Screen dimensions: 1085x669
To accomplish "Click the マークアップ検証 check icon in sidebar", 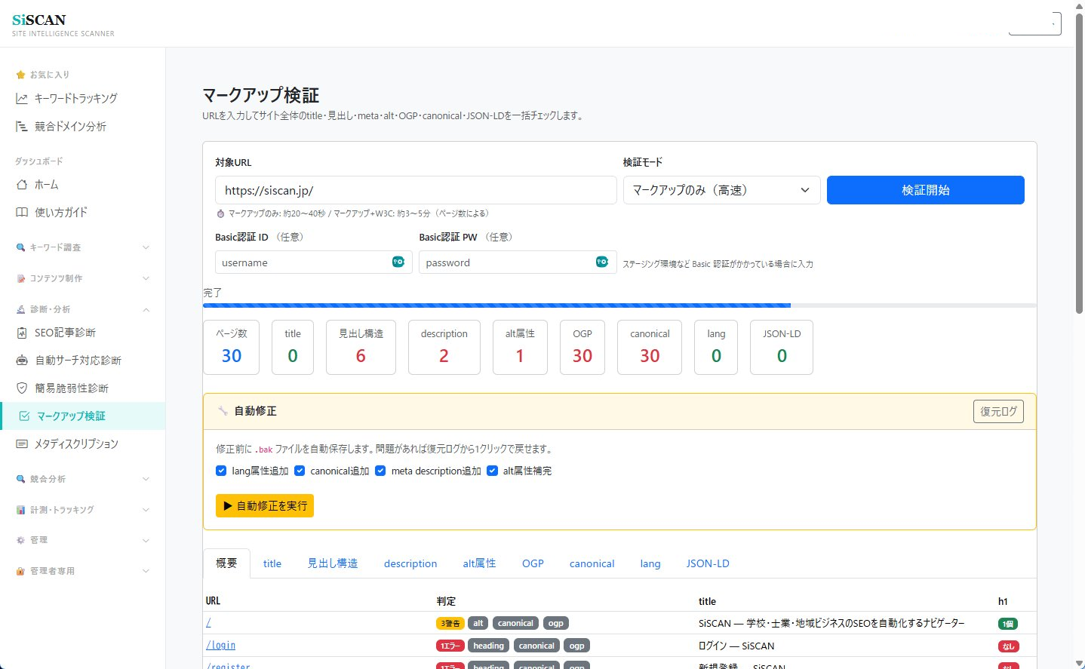I will pyautogui.click(x=24, y=416).
